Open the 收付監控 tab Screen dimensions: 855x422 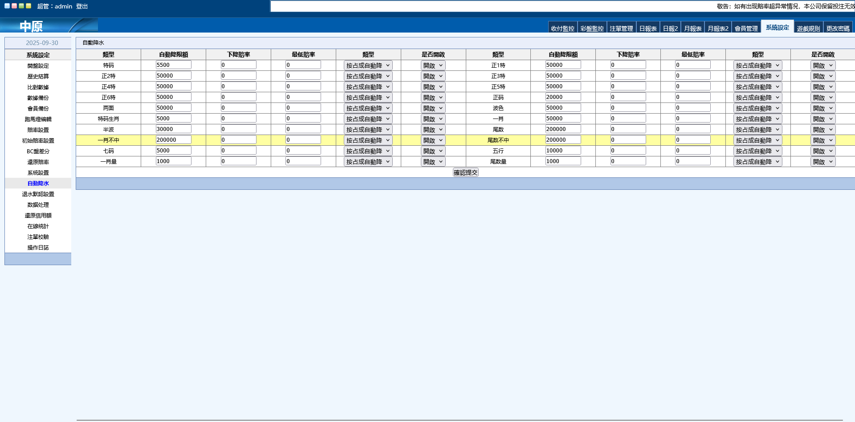562,28
